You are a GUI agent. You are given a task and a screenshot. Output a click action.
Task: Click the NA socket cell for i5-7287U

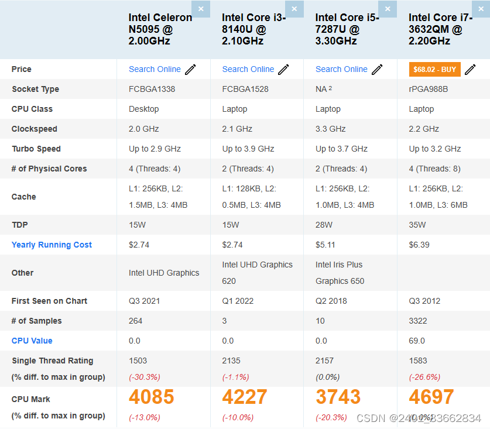tap(324, 89)
